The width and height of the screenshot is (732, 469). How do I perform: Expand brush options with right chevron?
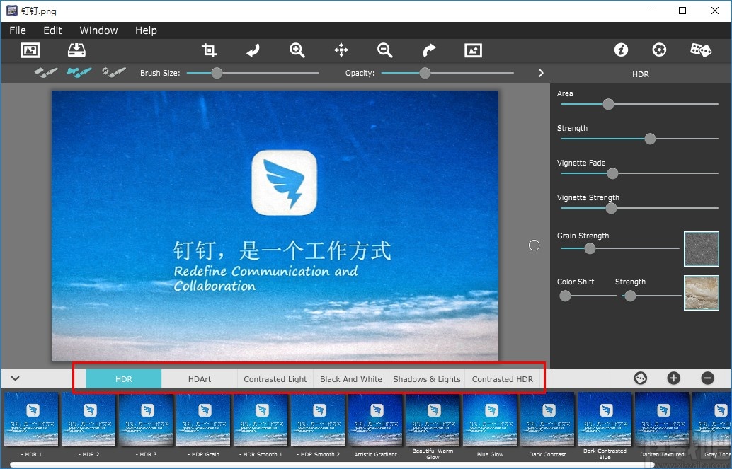coord(541,73)
